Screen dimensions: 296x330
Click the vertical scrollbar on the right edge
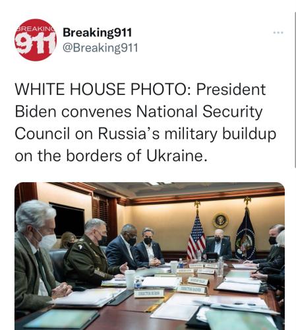(295, 90)
